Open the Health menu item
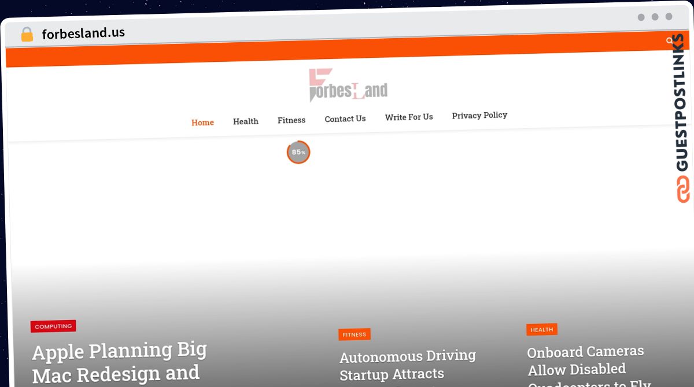This screenshot has height=387, width=694. coord(246,121)
